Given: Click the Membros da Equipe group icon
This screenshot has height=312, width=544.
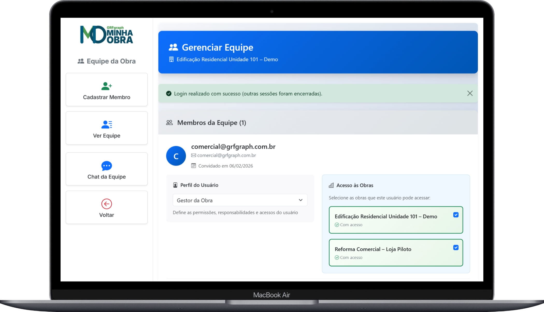Looking at the screenshot, I should pos(169,123).
